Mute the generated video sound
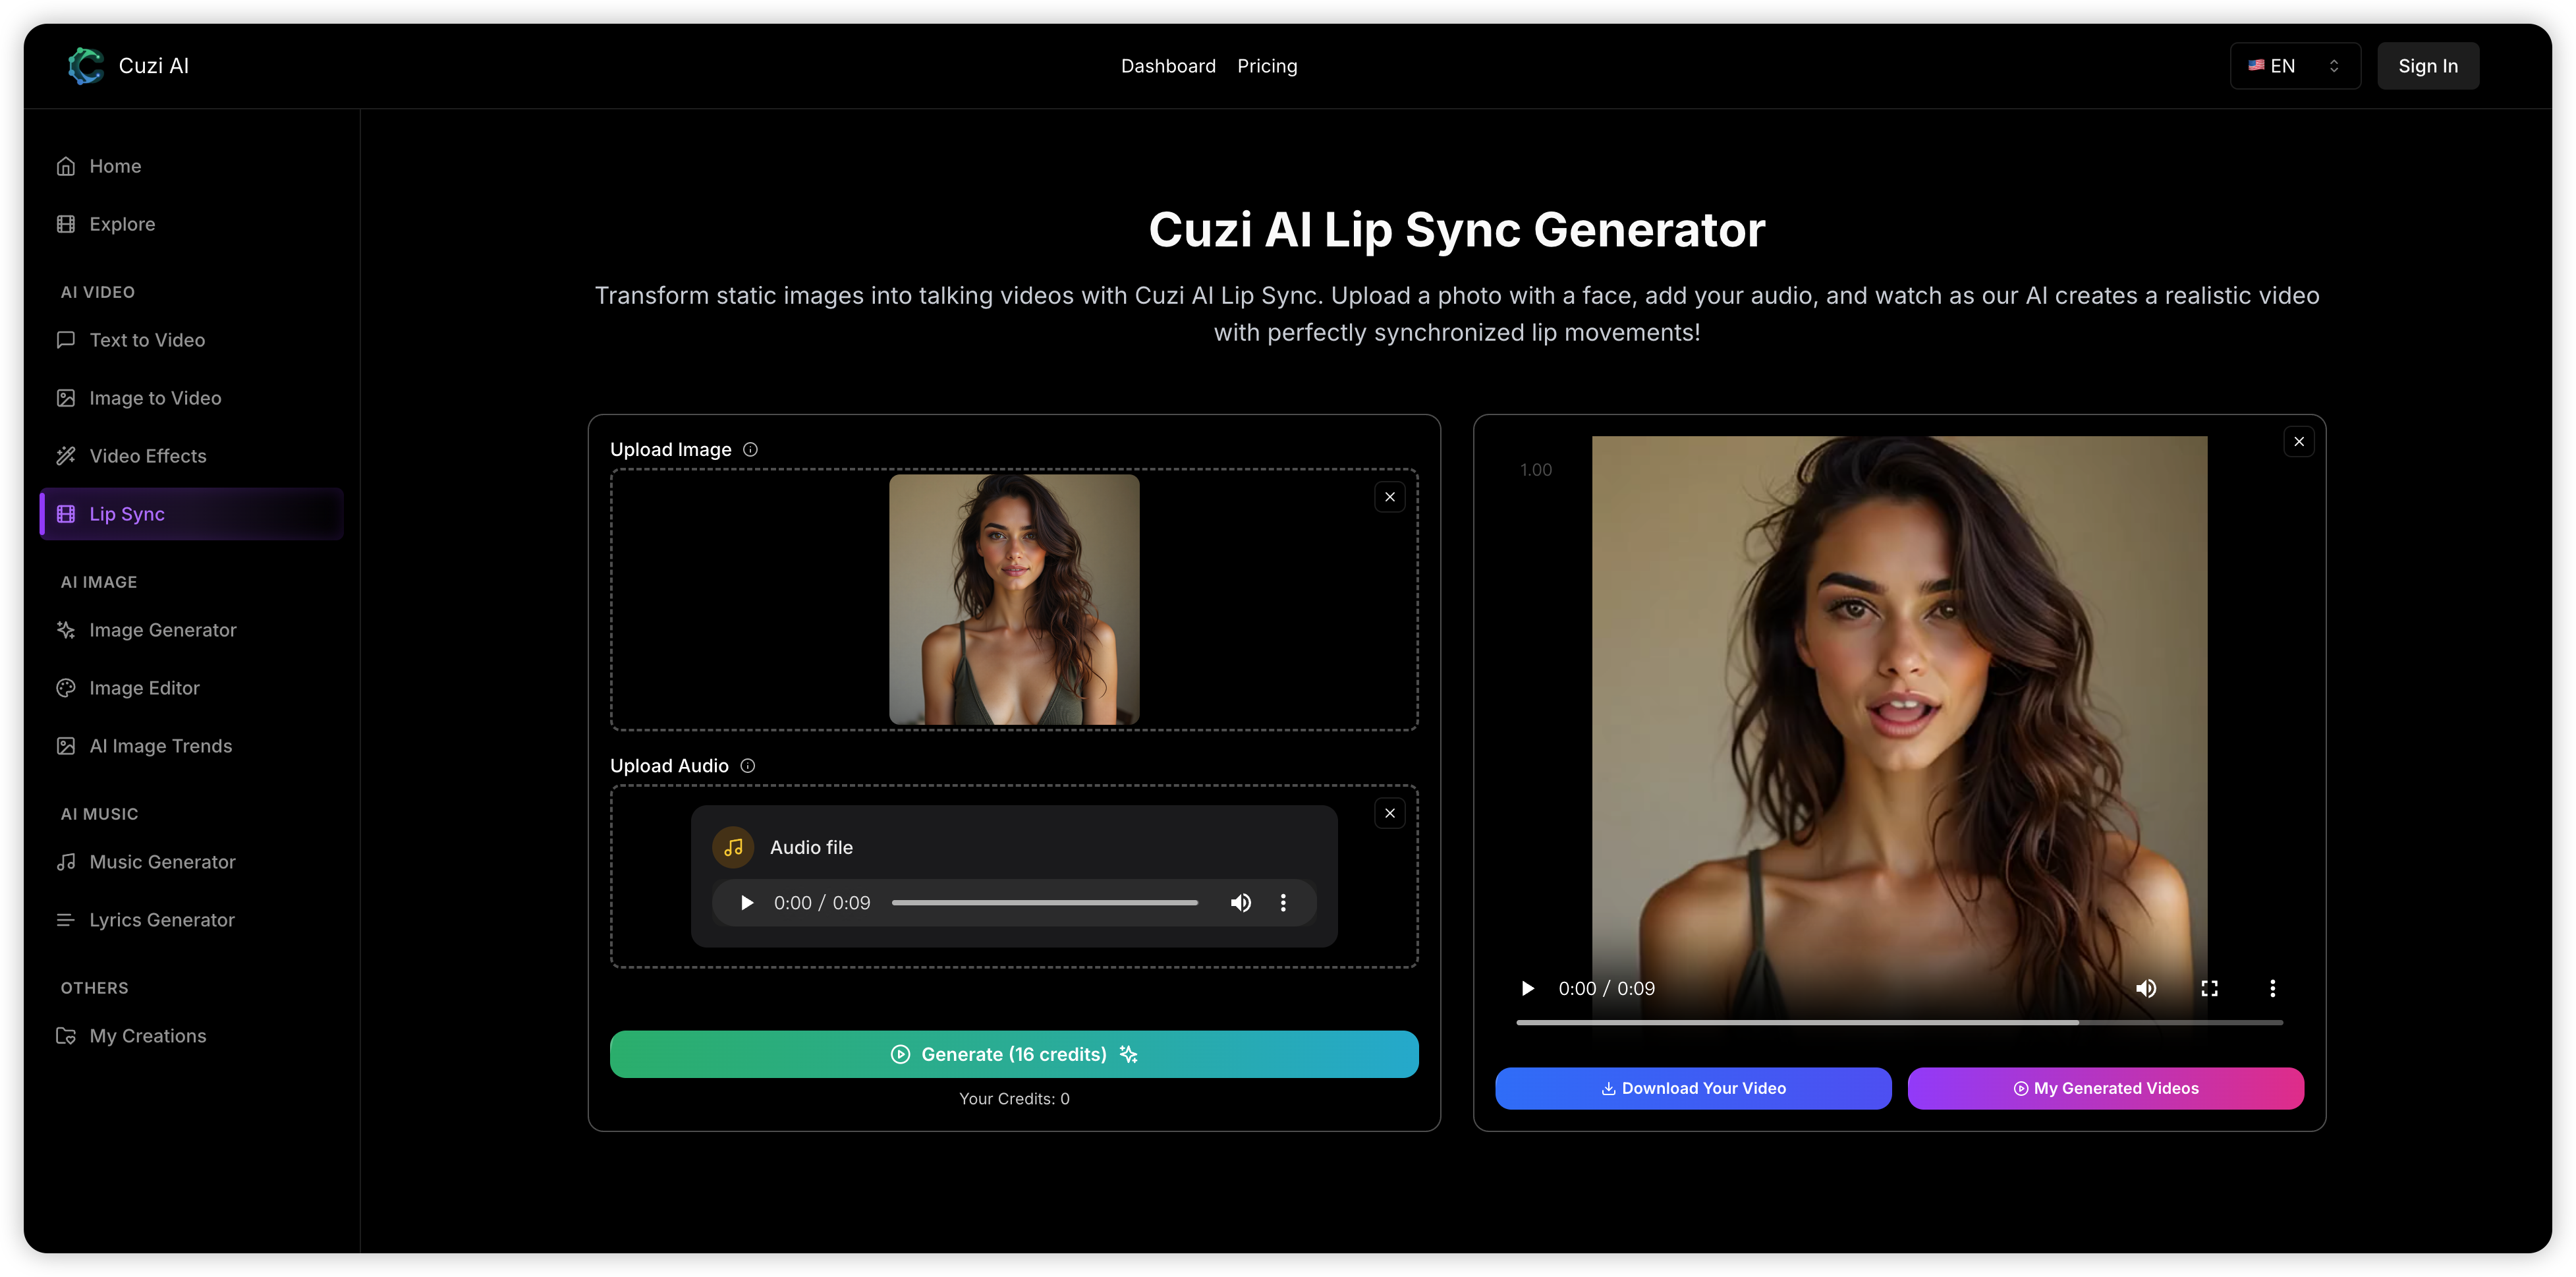This screenshot has width=2576, height=1277. 2146,988
